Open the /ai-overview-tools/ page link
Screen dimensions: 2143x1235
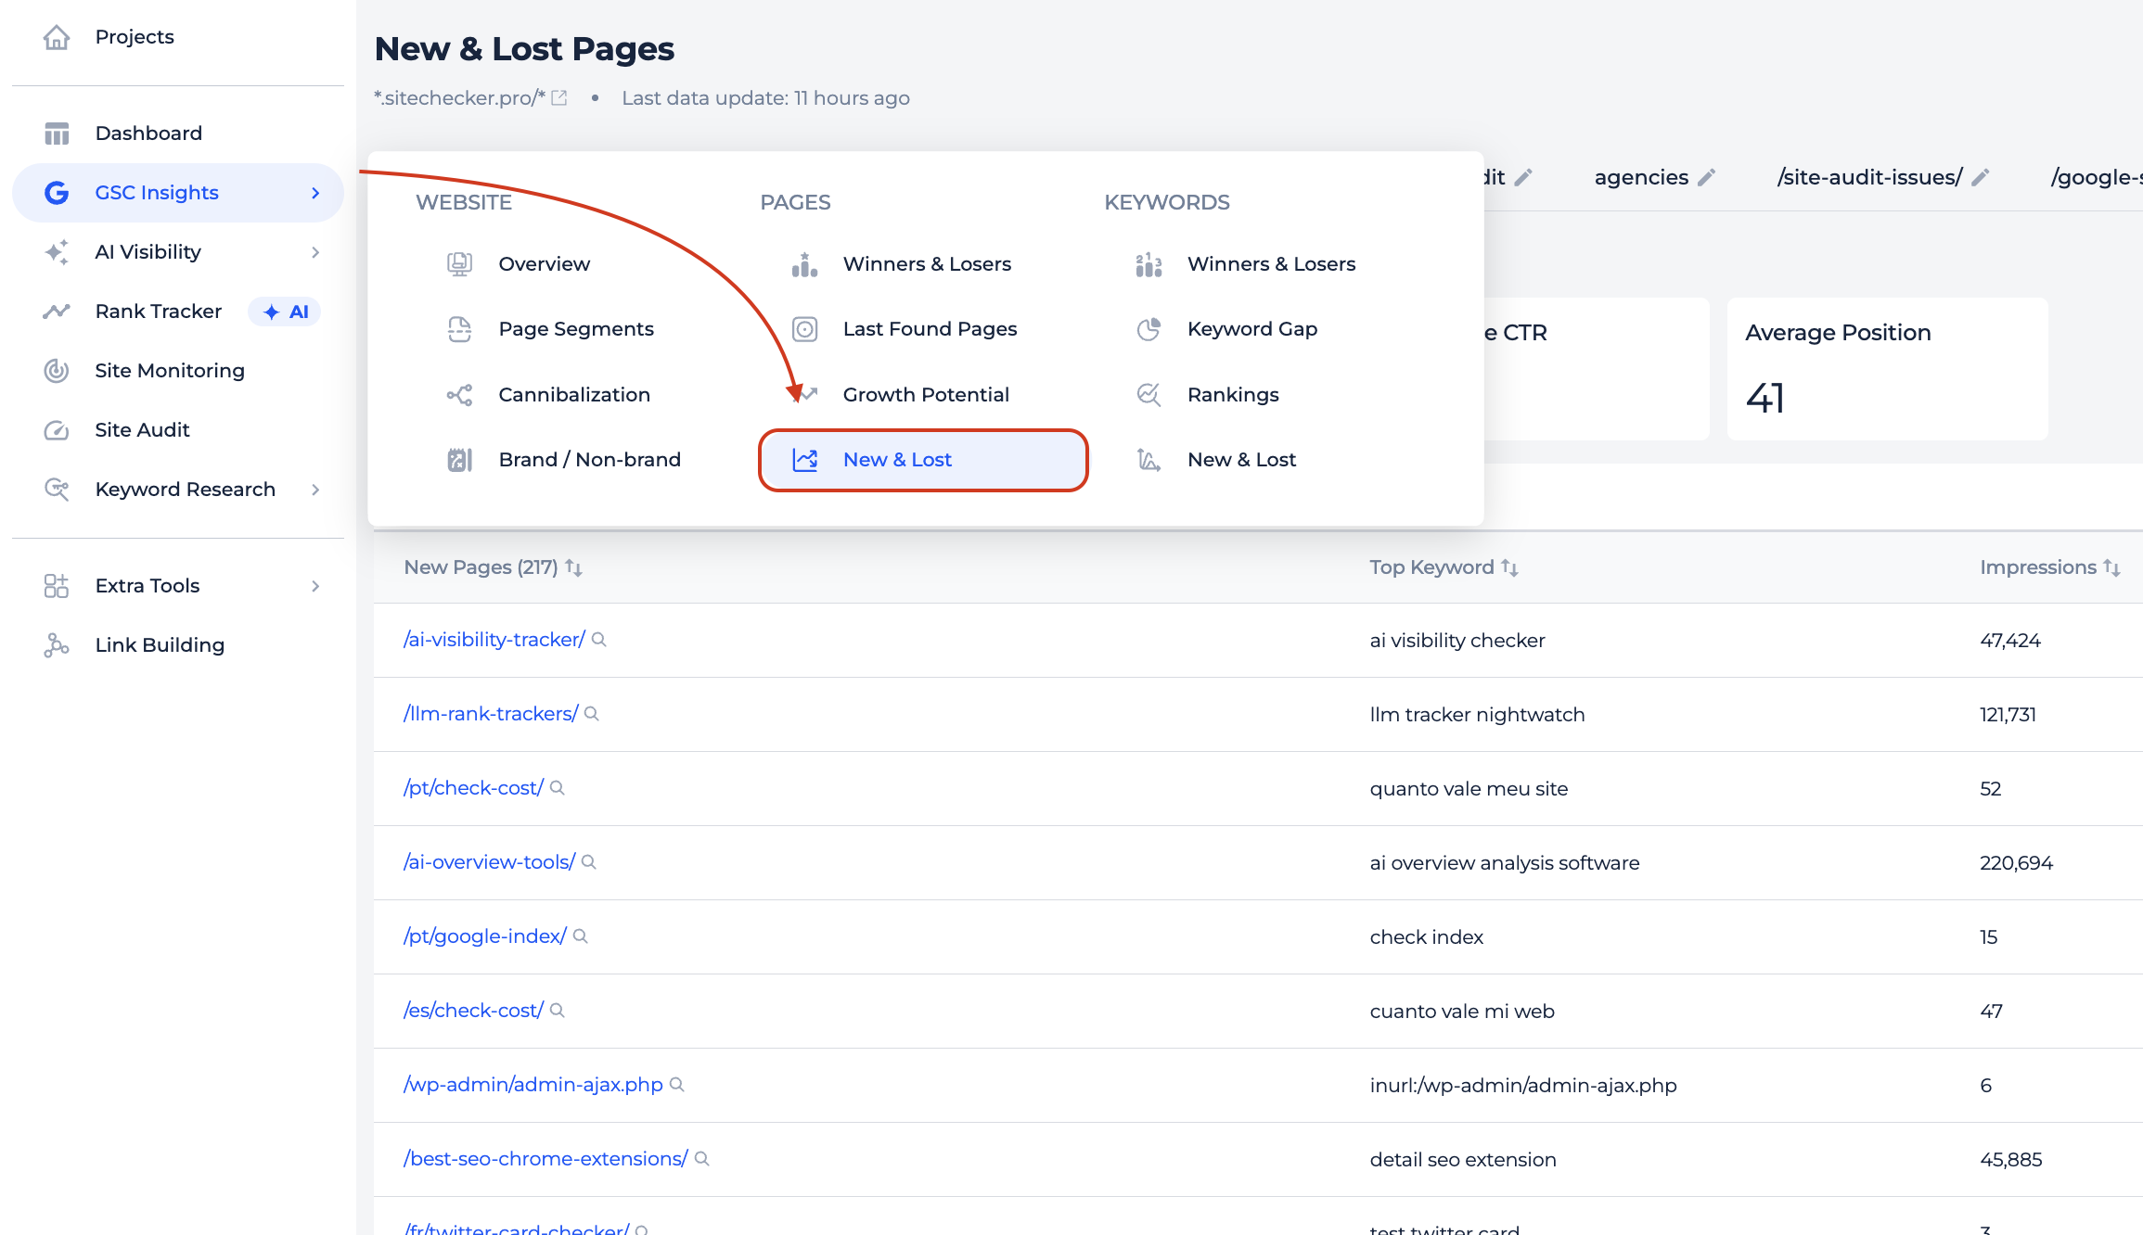[489, 862]
